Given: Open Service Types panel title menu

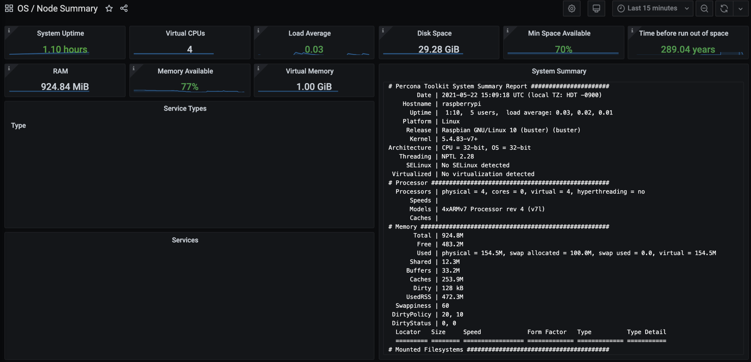Looking at the screenshot, I should click(185, 108).
